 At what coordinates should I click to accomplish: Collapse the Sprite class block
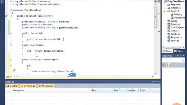pyautogui.click(x=11, y=16)
